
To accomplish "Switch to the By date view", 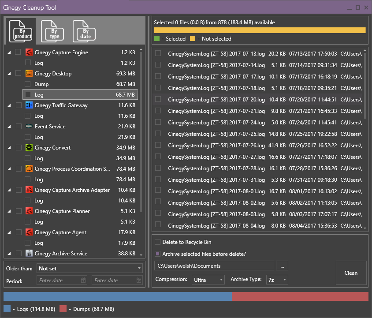I will pos(84,31).
